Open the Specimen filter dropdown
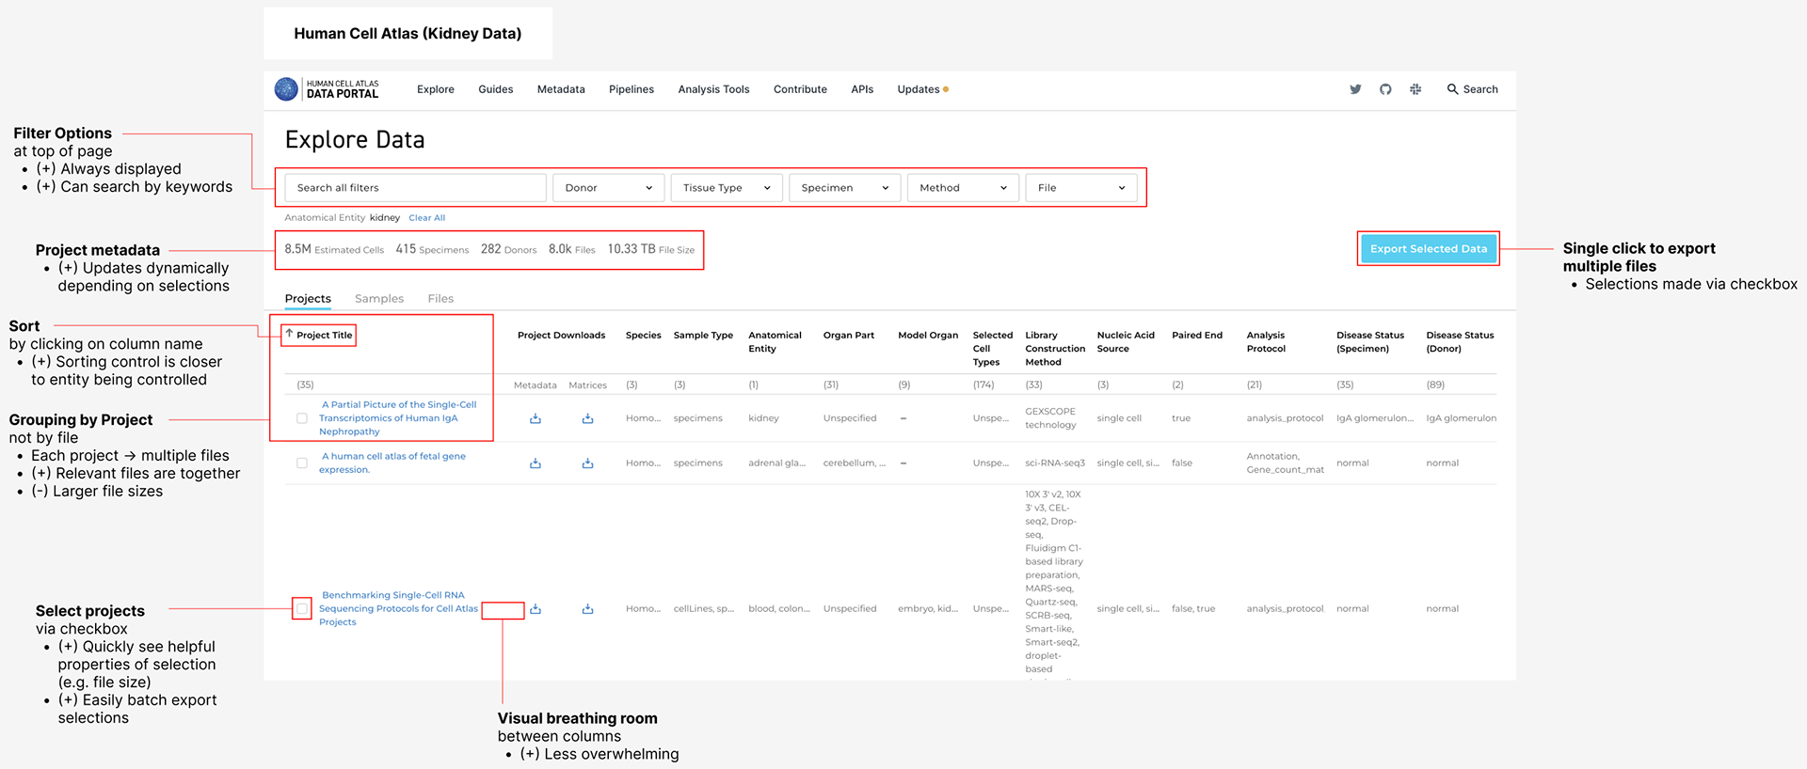Screen dimensions: 1807x769 pos(845,188)
